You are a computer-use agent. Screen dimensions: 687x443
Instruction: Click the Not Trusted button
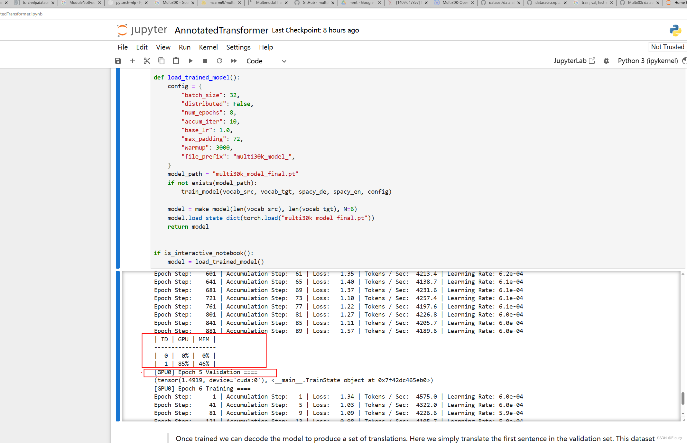pos(667,47)
